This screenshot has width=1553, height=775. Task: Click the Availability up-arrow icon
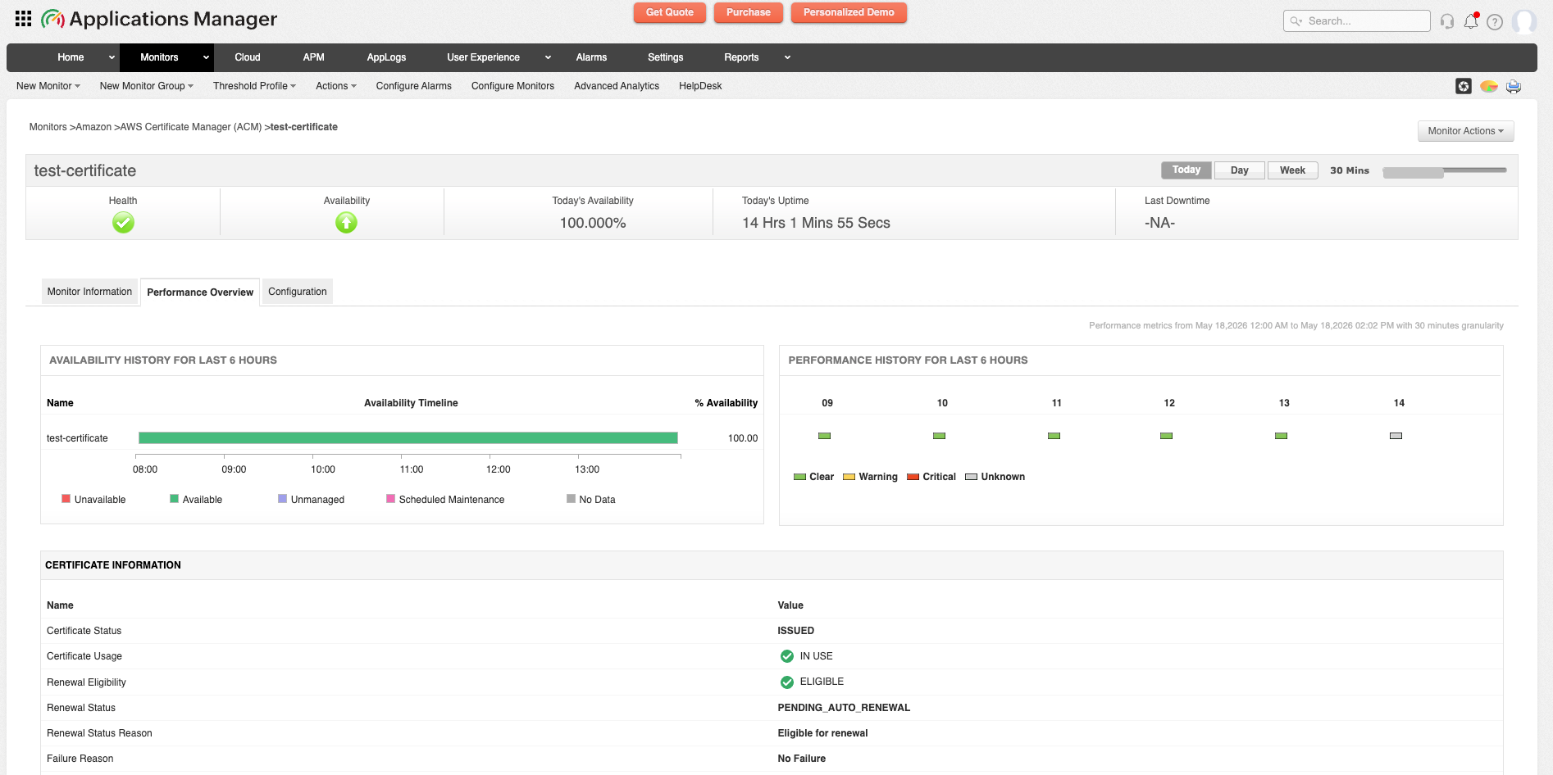click(x=346, y=222)
